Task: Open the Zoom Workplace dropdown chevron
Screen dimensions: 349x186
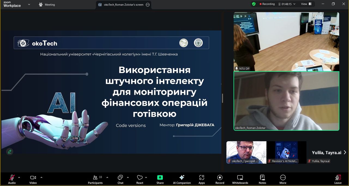Action: [29, 4]
